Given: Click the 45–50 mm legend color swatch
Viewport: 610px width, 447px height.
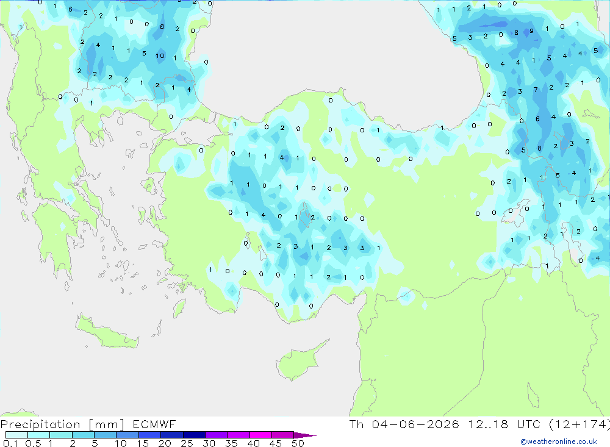Looking at the screenshot, I should tap(283, 435).
